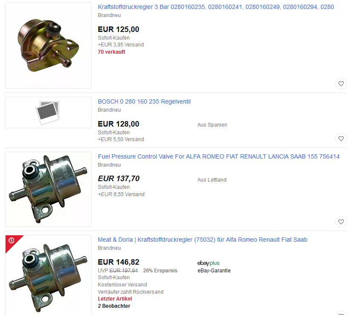Add Kraftstoffdruckregler 3 Bar listing to watchlist
352x315 pixels.
[x=341, y=84]
